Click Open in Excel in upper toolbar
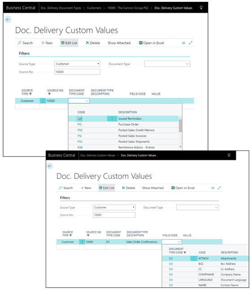251x290 pixels. (151, 43)
